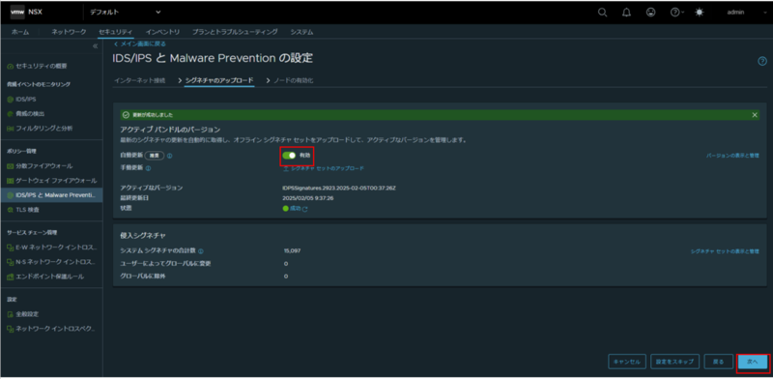The image size is (773, 379).
Task: Open シグネチャ セットの表示と管理 link
Action: [x=725, y=251]
